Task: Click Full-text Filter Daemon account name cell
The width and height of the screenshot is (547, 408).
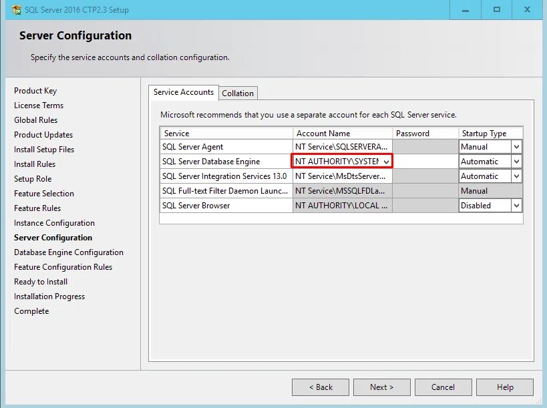Action: tap(342, 191)
